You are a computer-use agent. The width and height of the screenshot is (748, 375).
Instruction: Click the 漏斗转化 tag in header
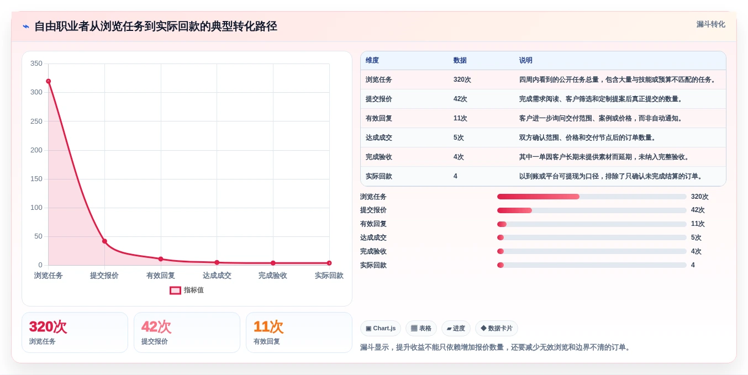[x=710, y=24]
